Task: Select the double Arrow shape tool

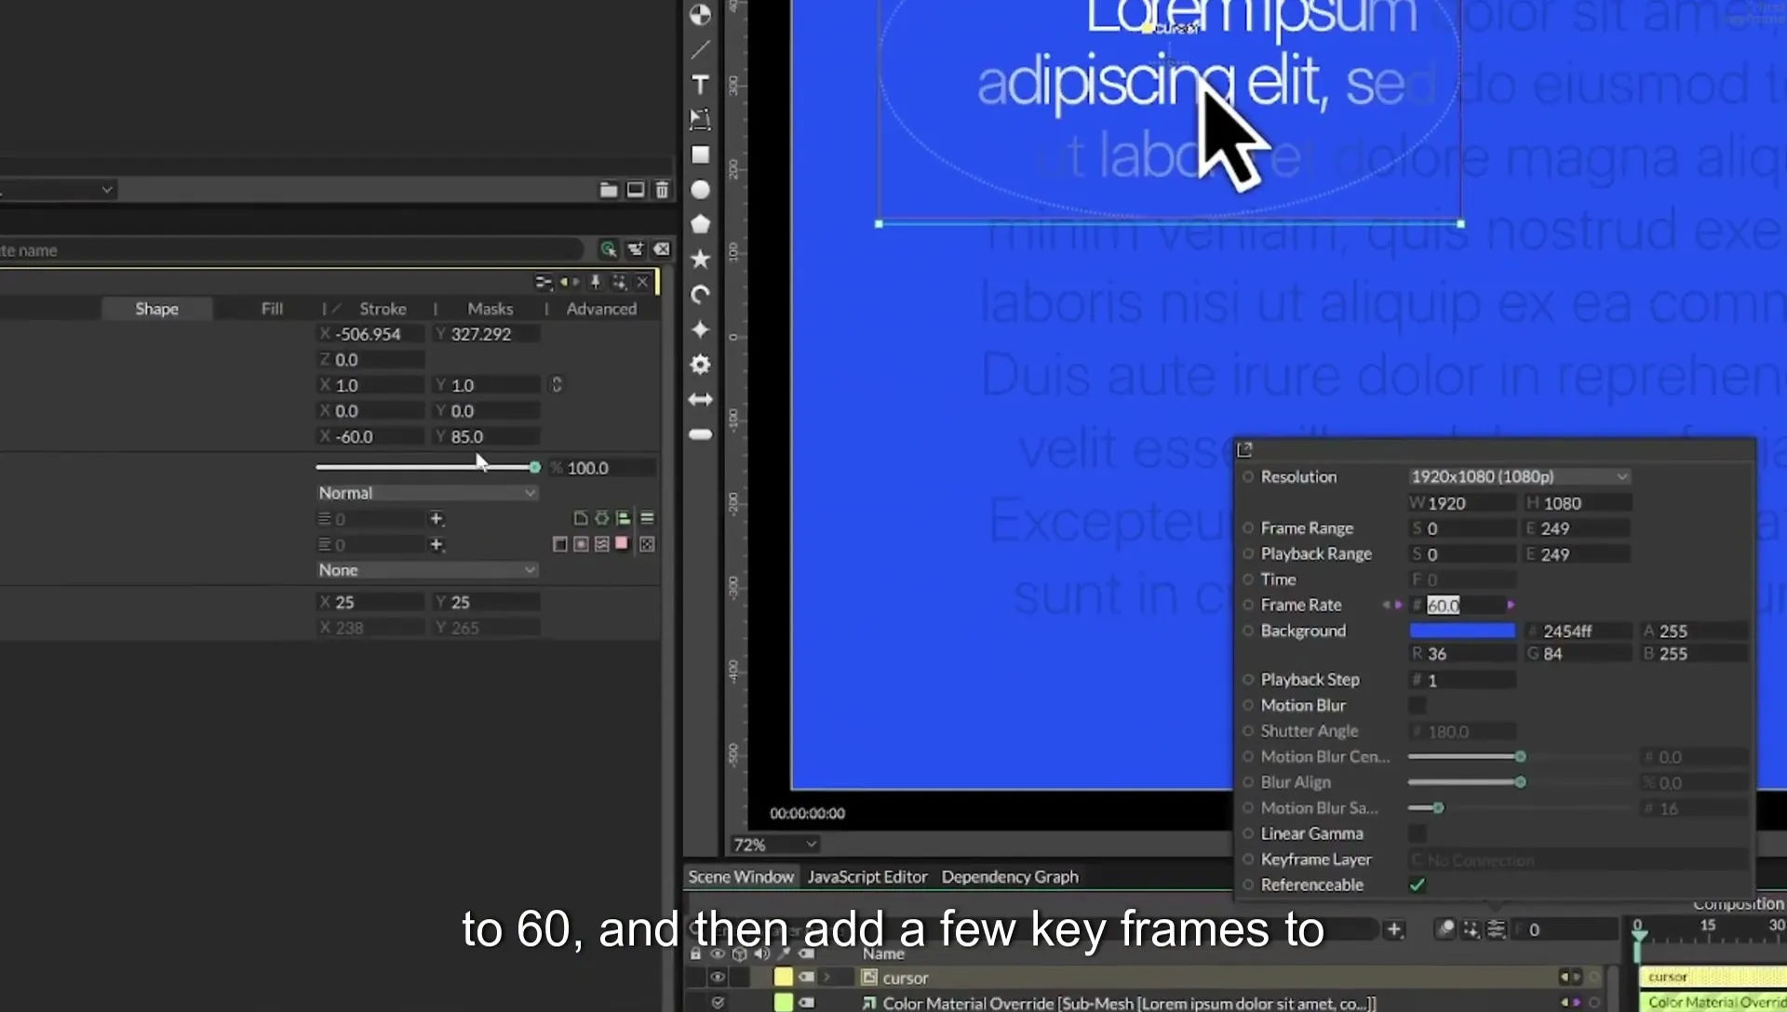Action: [700, 399]
